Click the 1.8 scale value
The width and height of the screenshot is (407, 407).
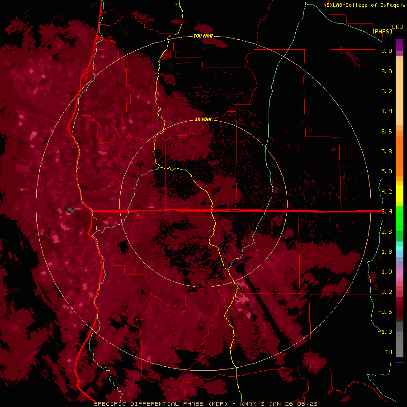coord(387,252)
